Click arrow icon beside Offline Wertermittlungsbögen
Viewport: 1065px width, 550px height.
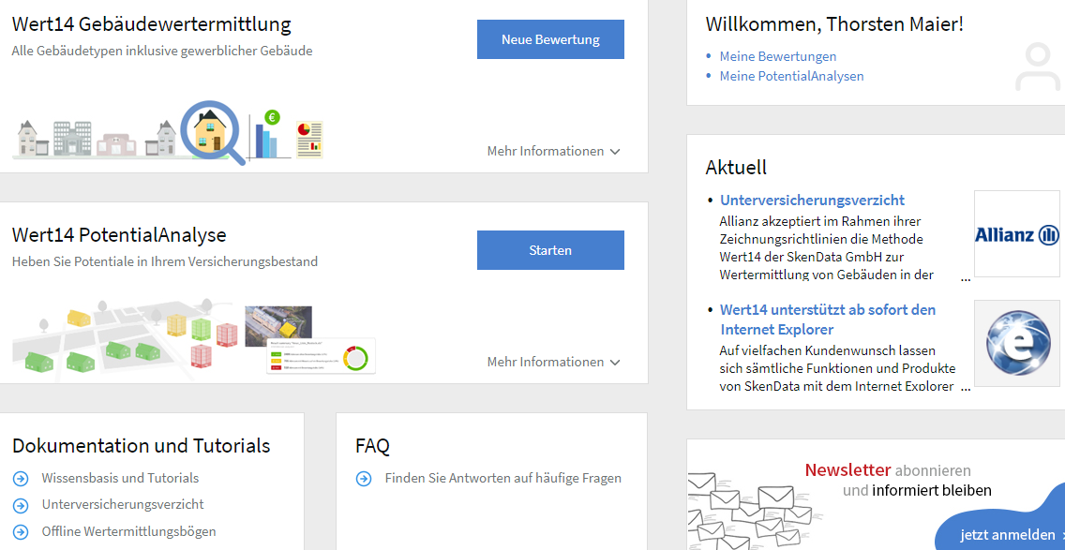pyautogui.click(x=21, y=531)
